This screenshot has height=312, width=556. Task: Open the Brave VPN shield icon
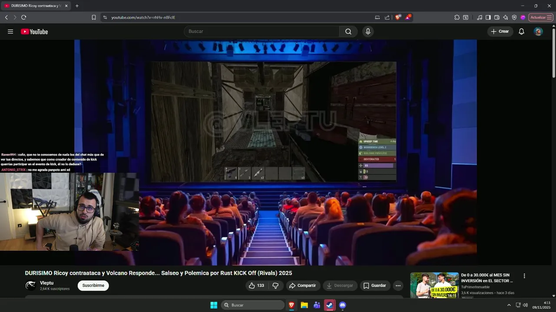[x=514, y=17]
